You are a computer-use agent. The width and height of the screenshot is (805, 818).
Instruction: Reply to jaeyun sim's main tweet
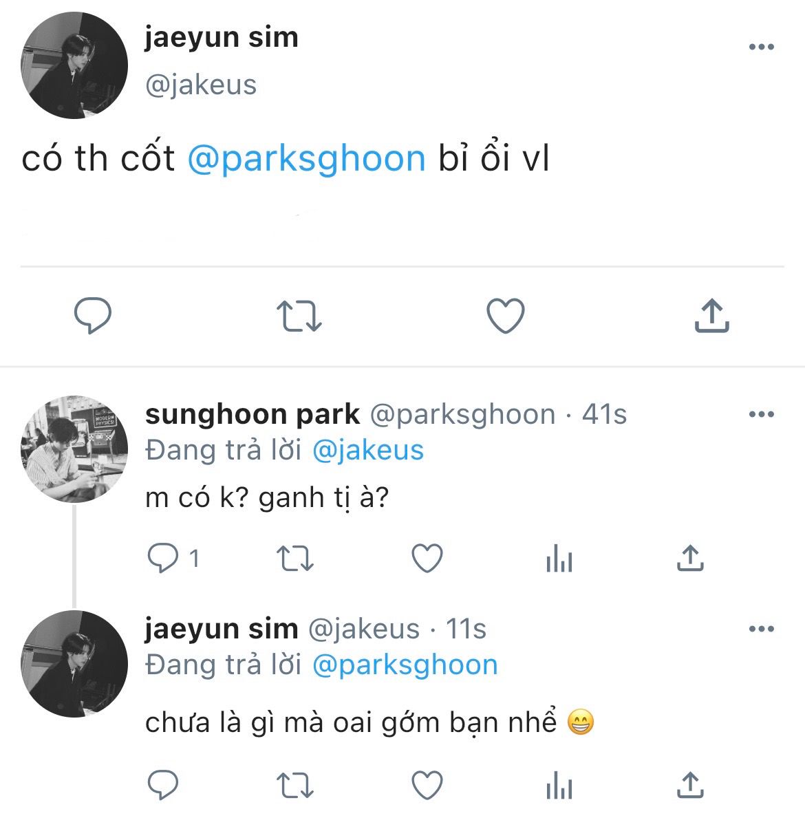click(x=93, y=316)
